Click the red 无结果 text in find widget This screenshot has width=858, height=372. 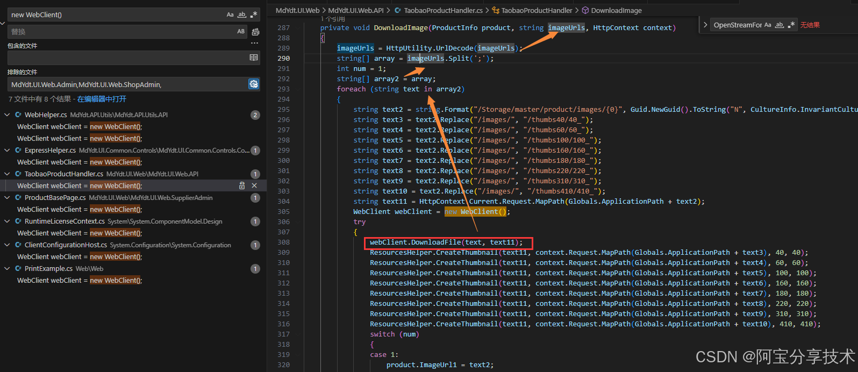(810, 25)
